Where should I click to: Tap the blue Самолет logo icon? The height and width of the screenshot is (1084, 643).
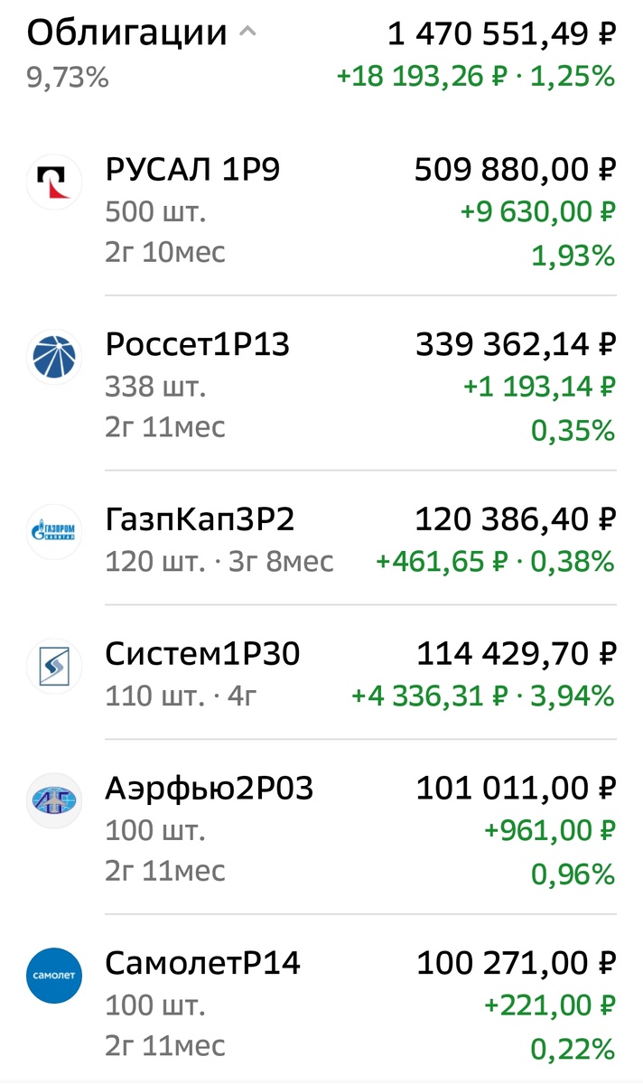[54, 976]
